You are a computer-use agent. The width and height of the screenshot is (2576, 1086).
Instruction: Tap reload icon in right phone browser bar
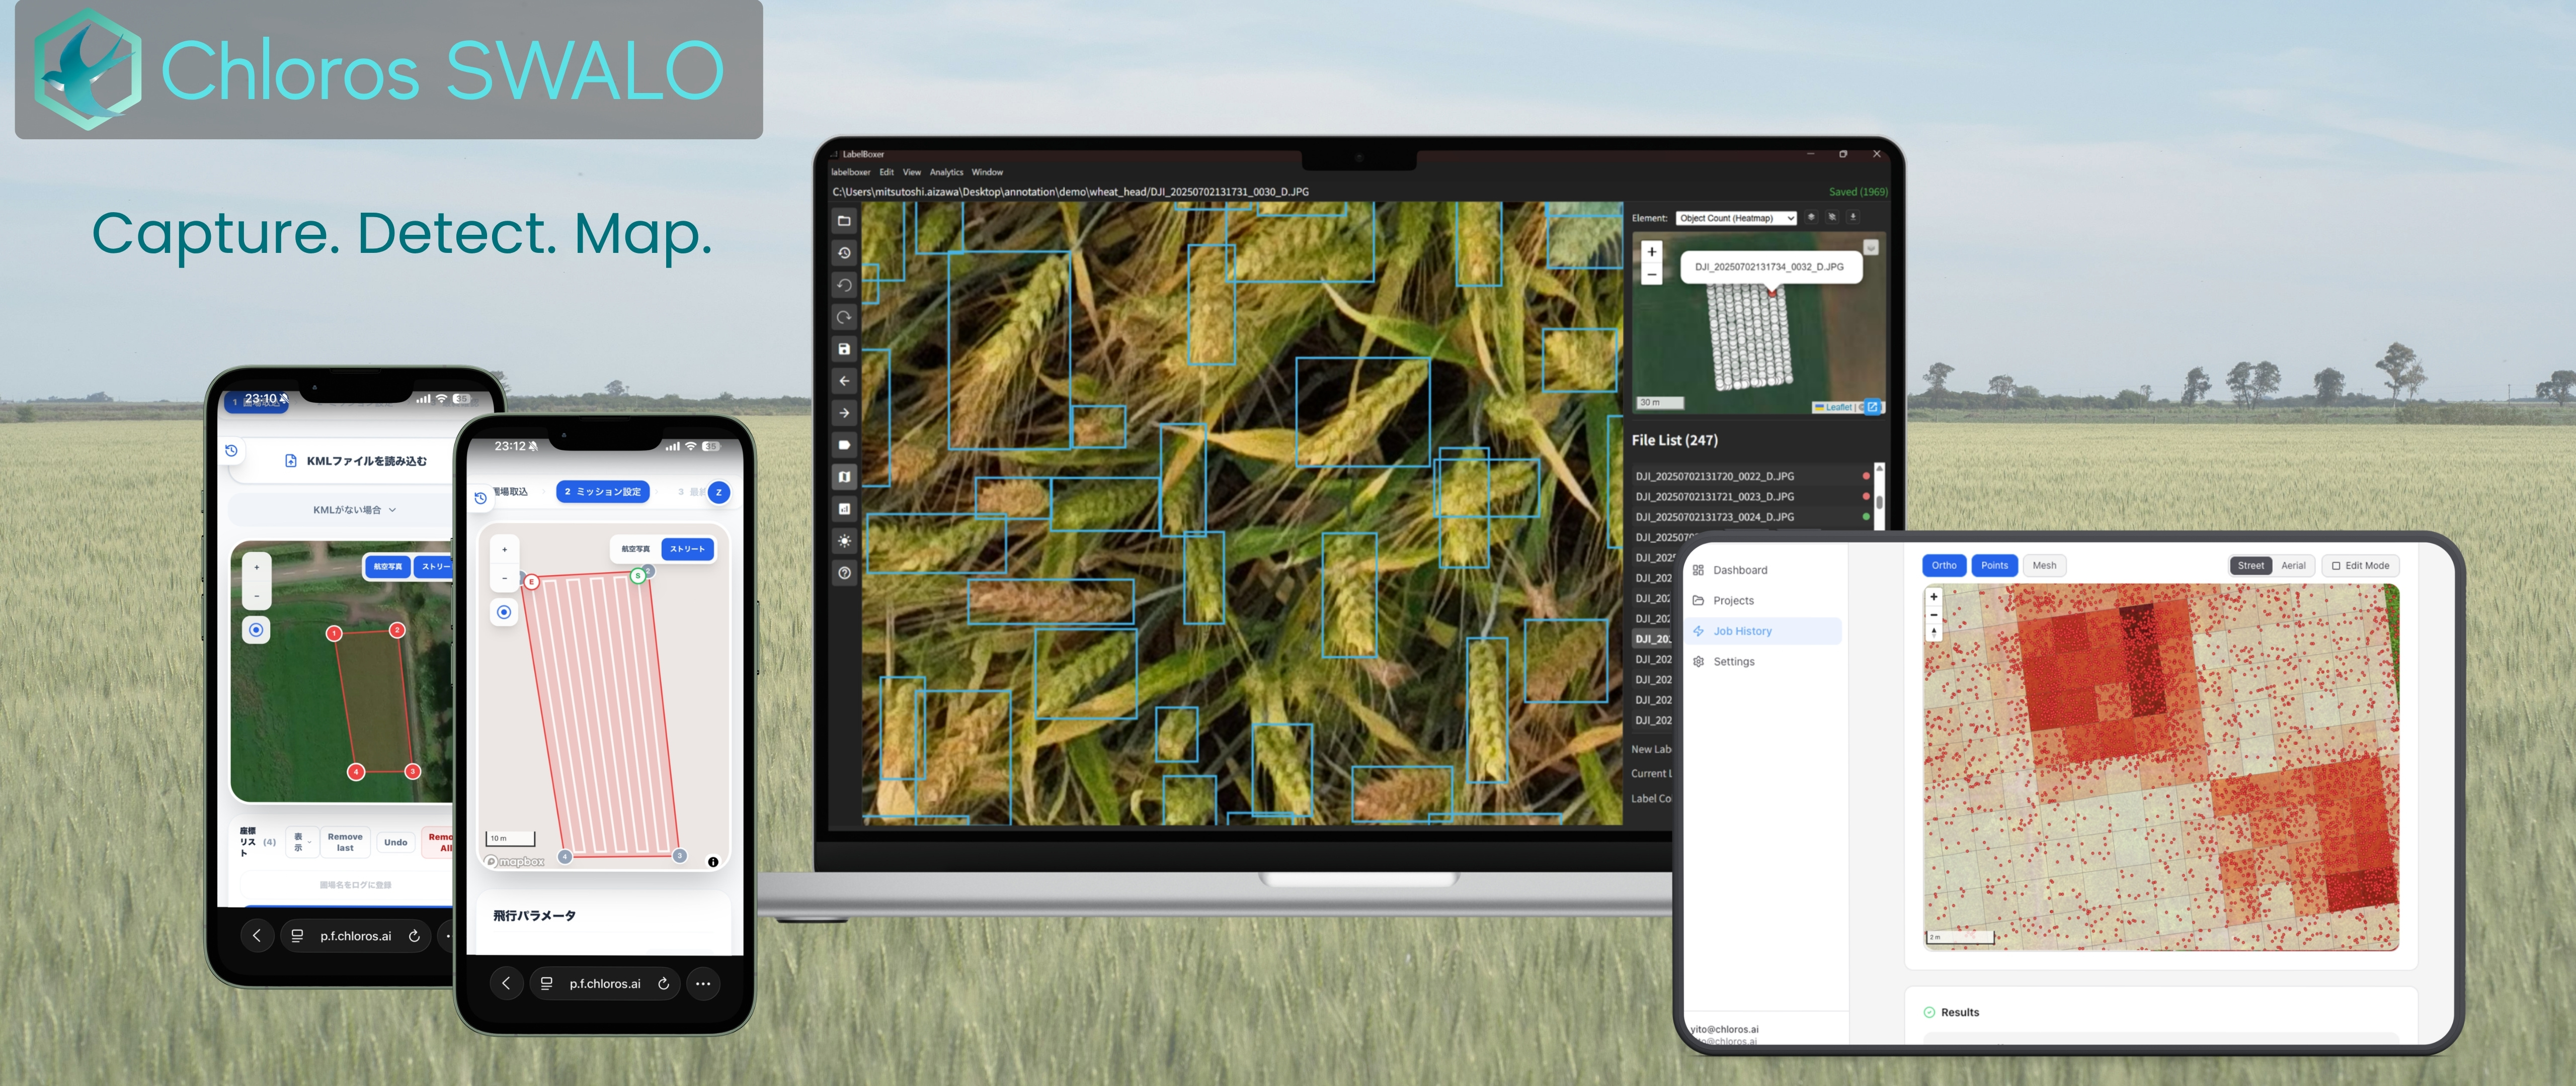[x=663, y=983]
